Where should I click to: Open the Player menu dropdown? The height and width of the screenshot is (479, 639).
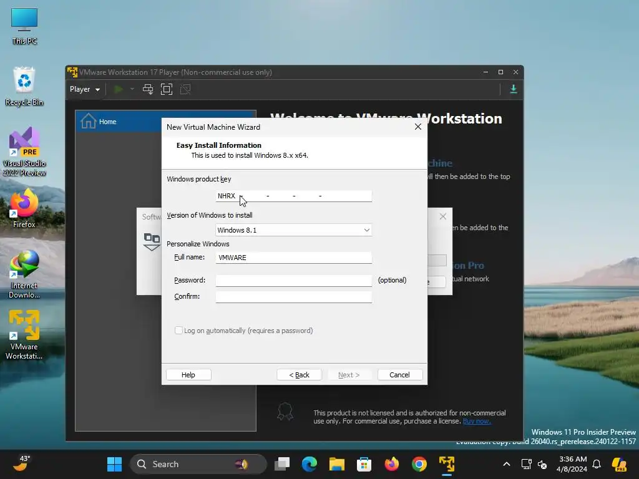[x=85, y=89]
